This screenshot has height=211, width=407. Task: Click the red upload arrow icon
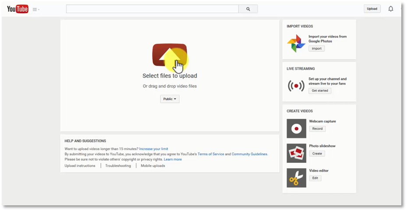tap(170, 55)
